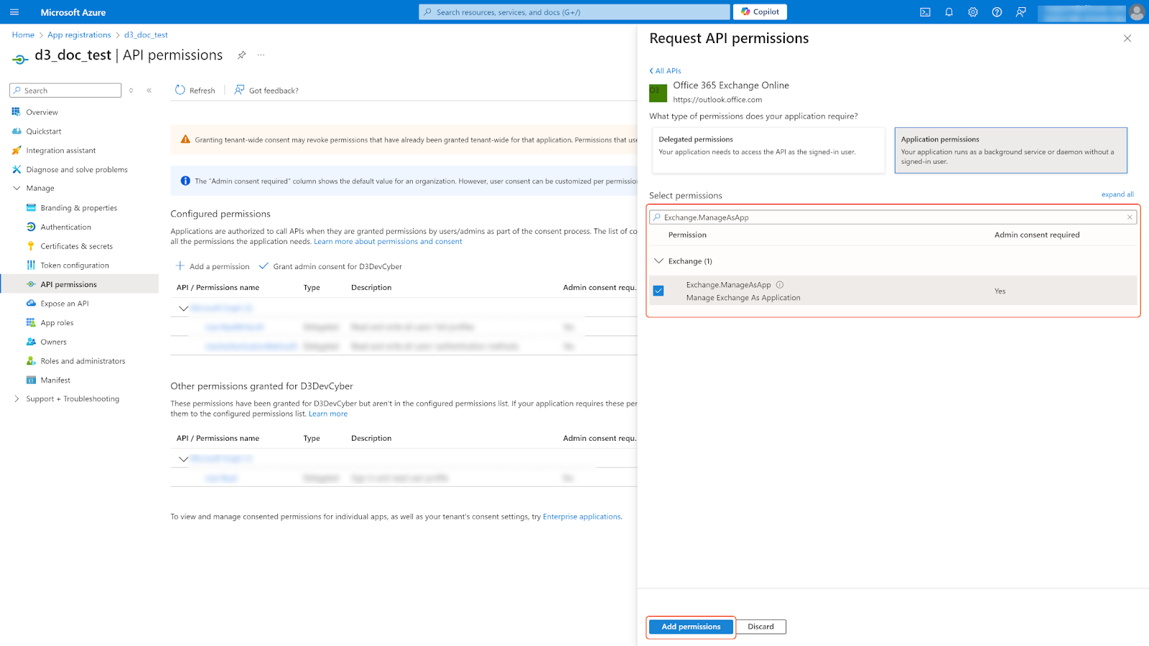Open Token configuration from the sidebar
This screenshot has width=1149, height=646.
[x=29, y=265]
